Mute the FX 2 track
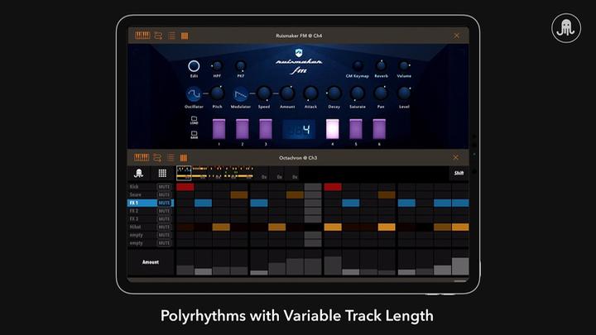Screen dimensions: 596x335 [164, 211]
